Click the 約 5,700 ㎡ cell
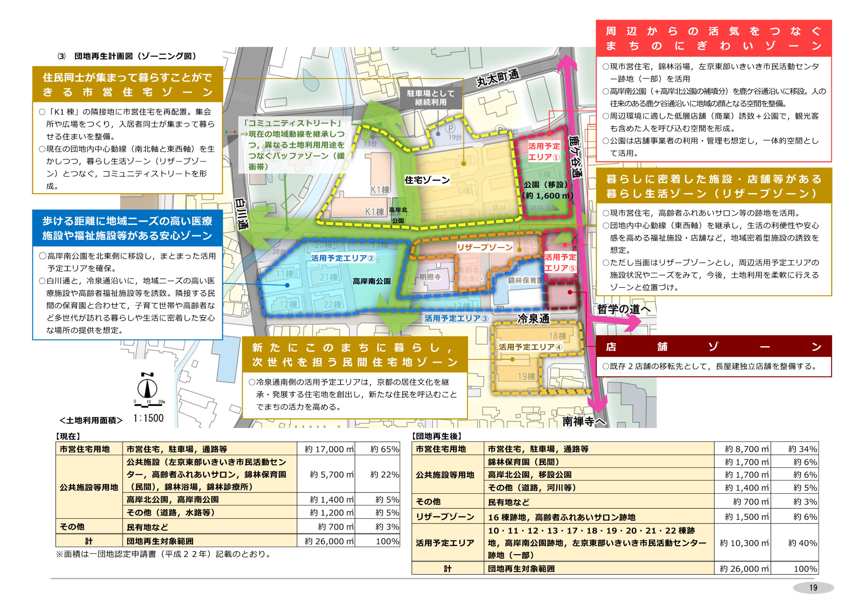 click(326, 474)
